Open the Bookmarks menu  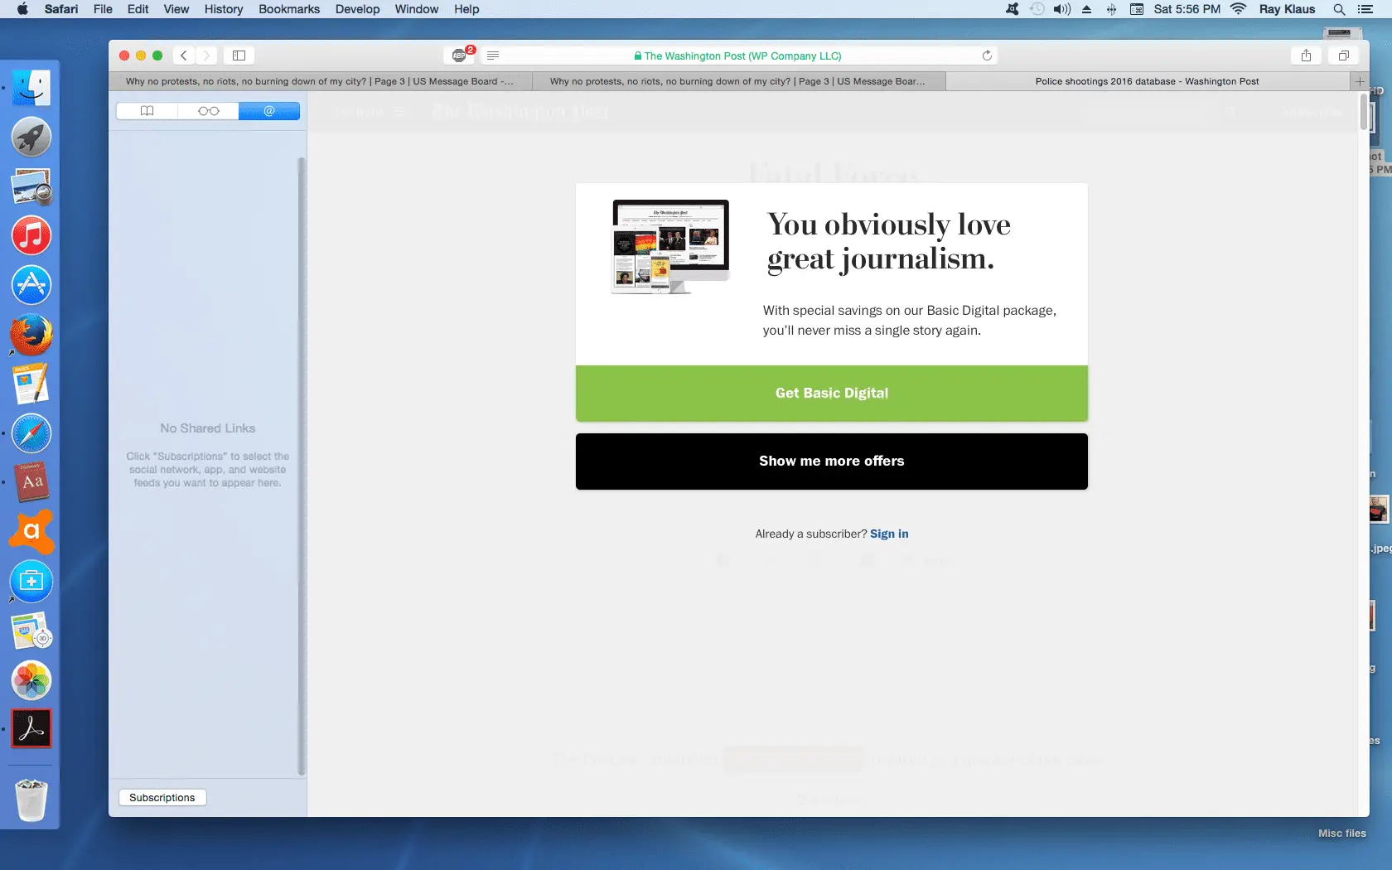(288, 9)
